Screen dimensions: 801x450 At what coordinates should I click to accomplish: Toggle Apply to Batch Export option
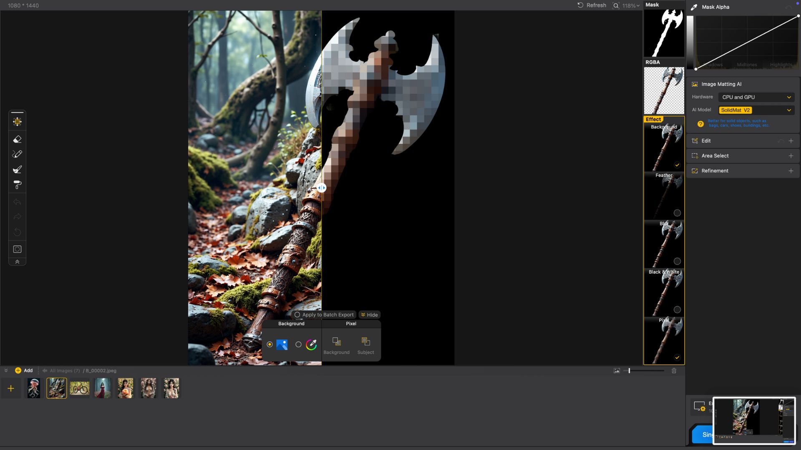(x=324, y=315)
